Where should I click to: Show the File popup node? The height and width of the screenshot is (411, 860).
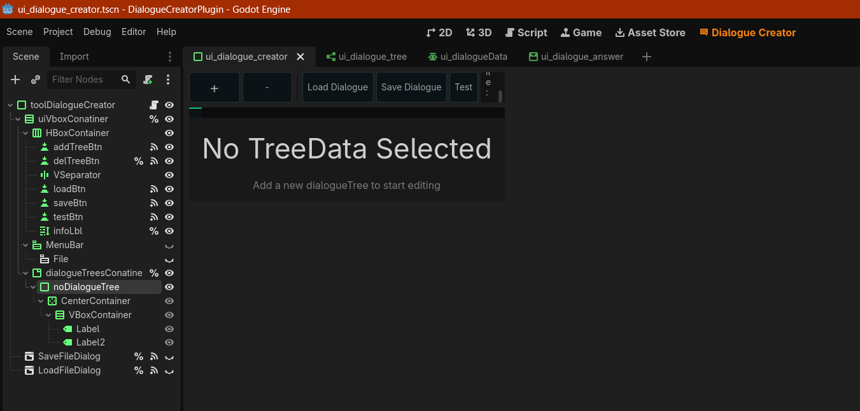tap(169, 259)
